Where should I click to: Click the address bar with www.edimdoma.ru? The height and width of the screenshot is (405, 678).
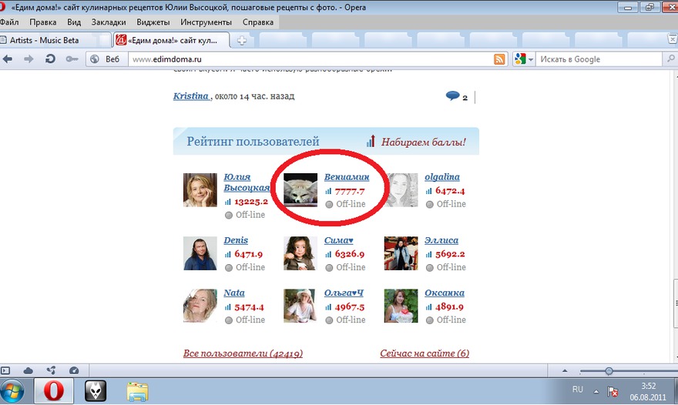[x=308, y=59]
